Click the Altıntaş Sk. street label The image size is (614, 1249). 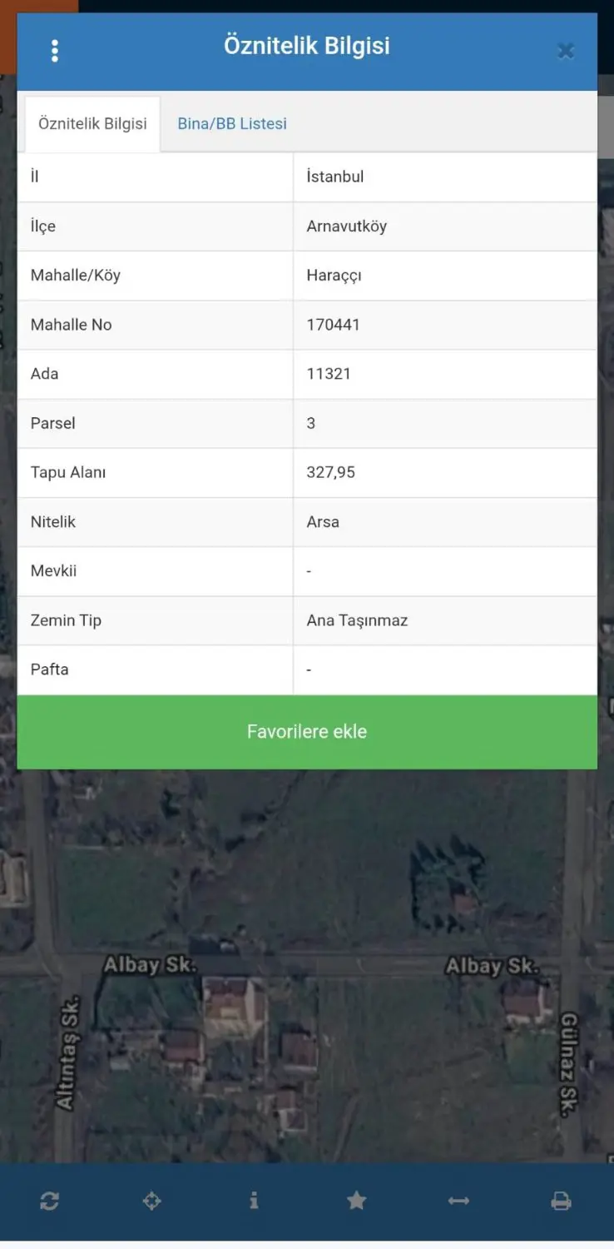(67, 1052)
